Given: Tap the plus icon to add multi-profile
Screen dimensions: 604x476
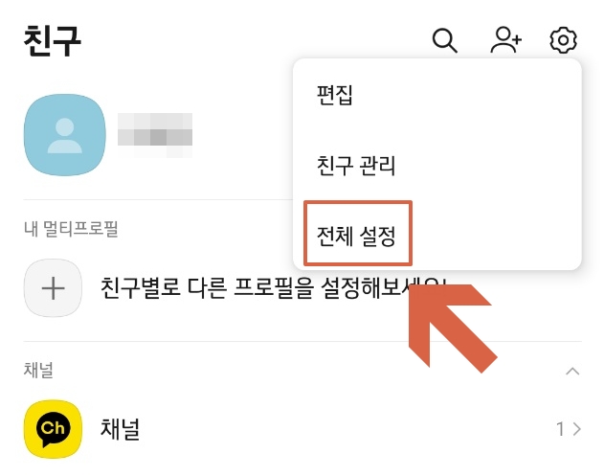Looking at the screenshot, I should [x=54, y=288].
